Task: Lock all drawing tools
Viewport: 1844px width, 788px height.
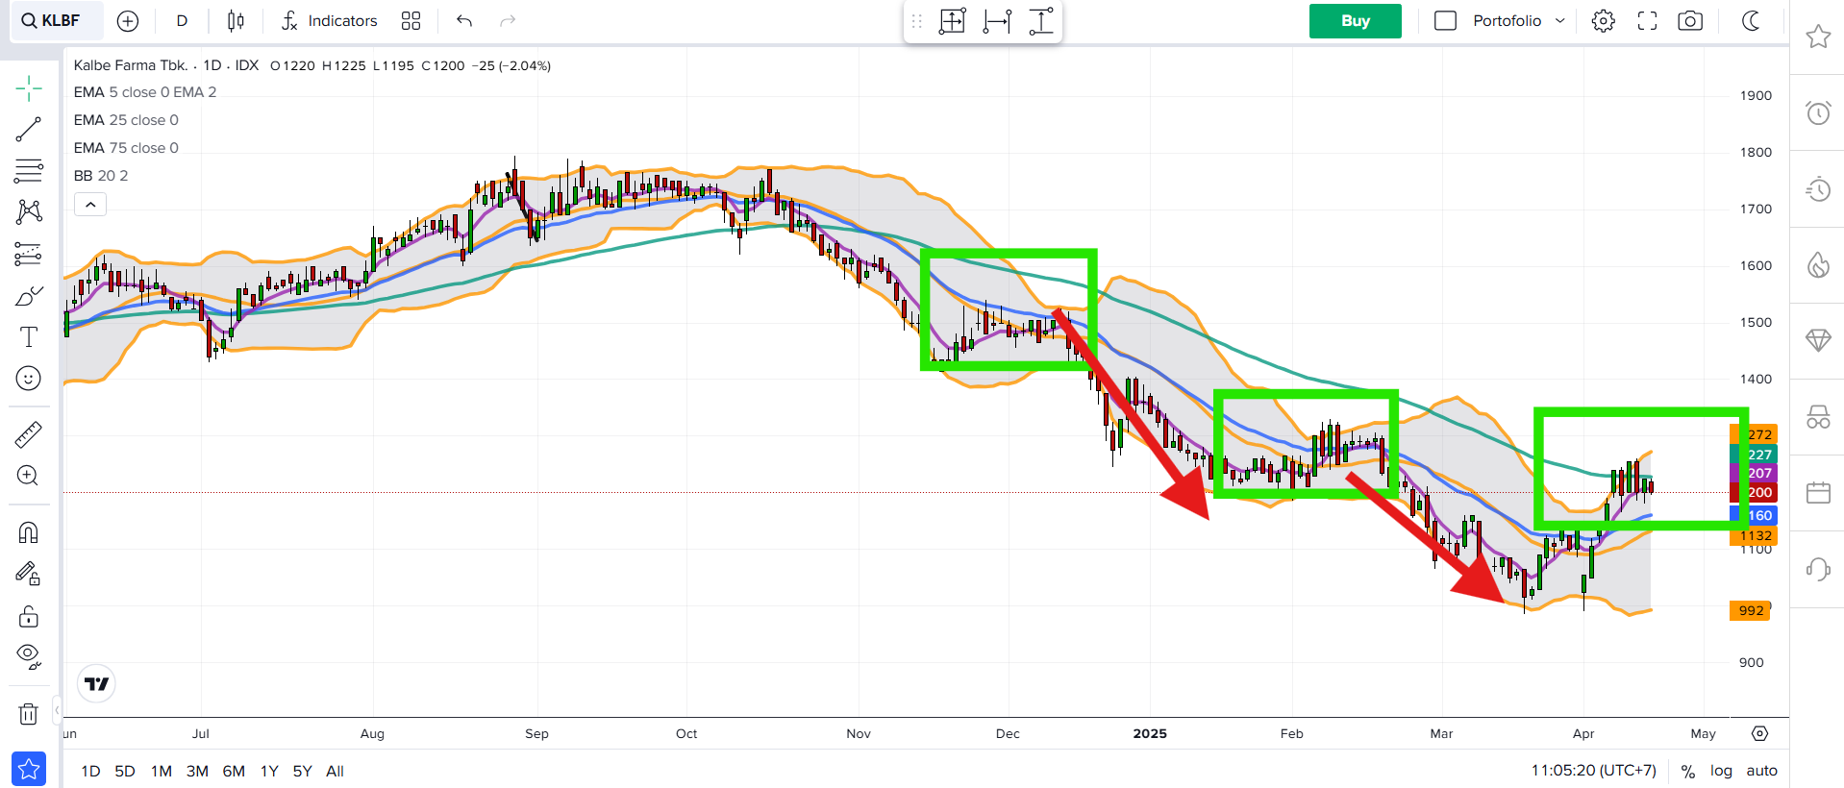Action: coord(29,616)
